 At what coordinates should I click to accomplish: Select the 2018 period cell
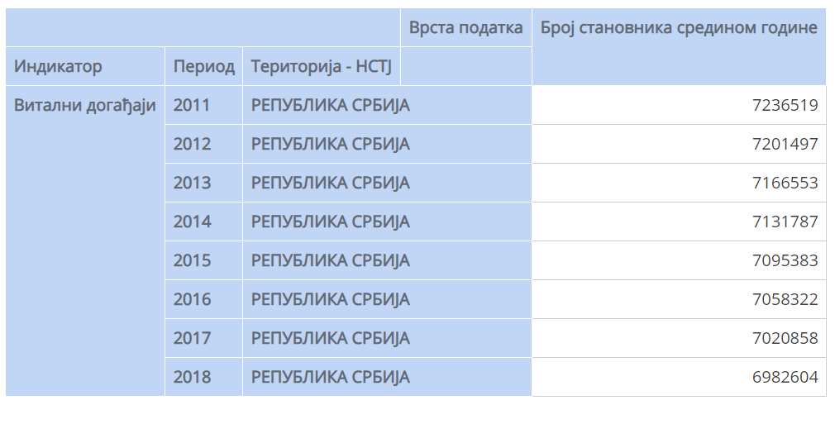pos(192,377)
